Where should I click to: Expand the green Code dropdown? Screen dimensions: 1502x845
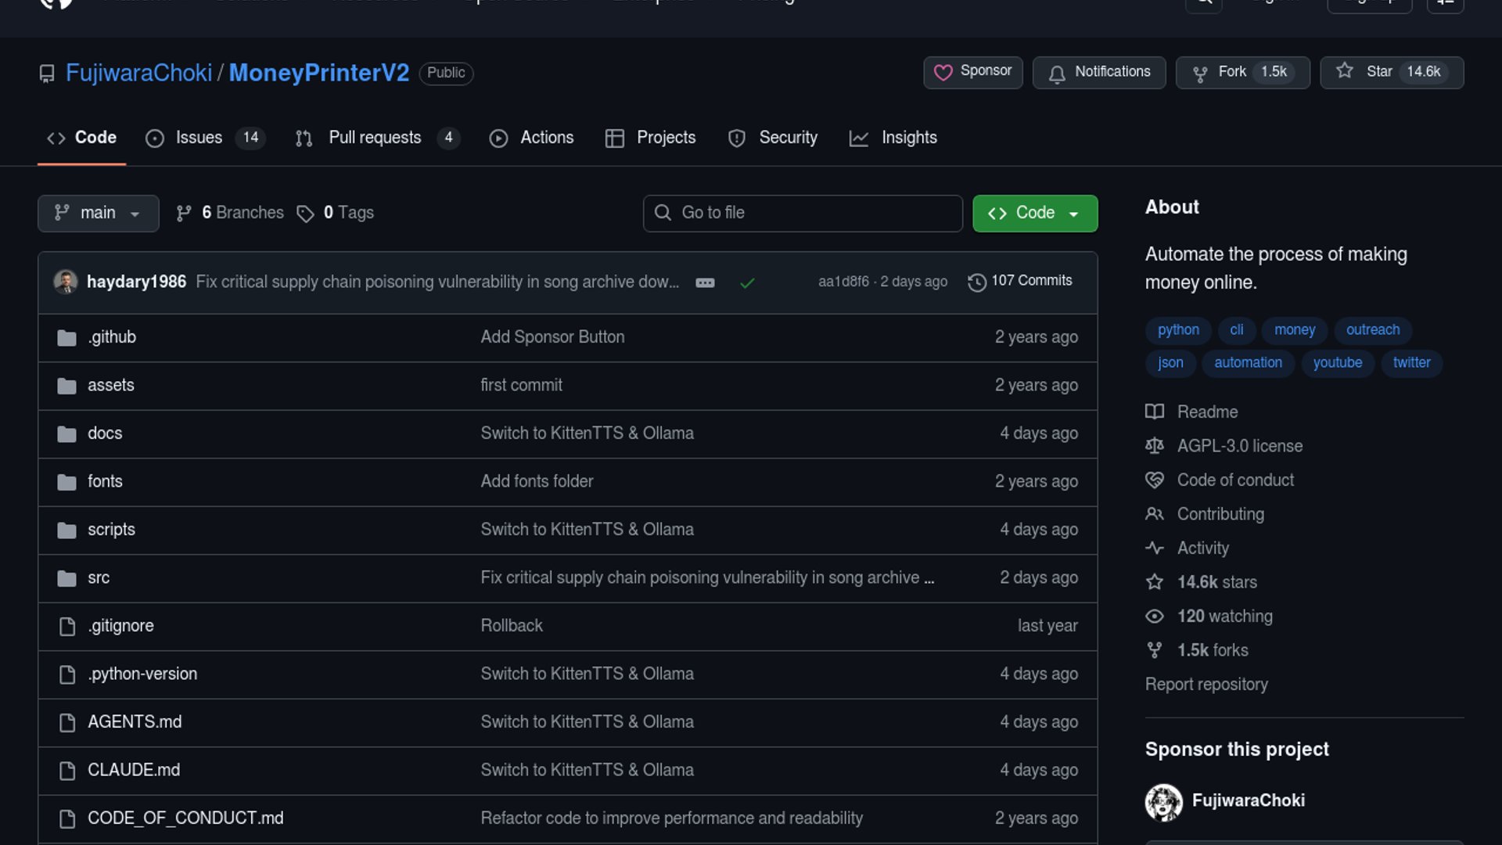point(1034,213)
